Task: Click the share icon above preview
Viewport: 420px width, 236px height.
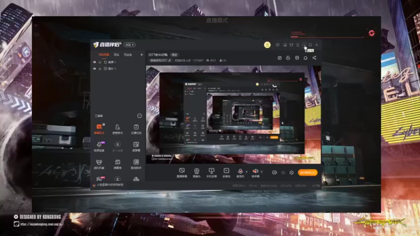Action: click(x=314, y=58)
